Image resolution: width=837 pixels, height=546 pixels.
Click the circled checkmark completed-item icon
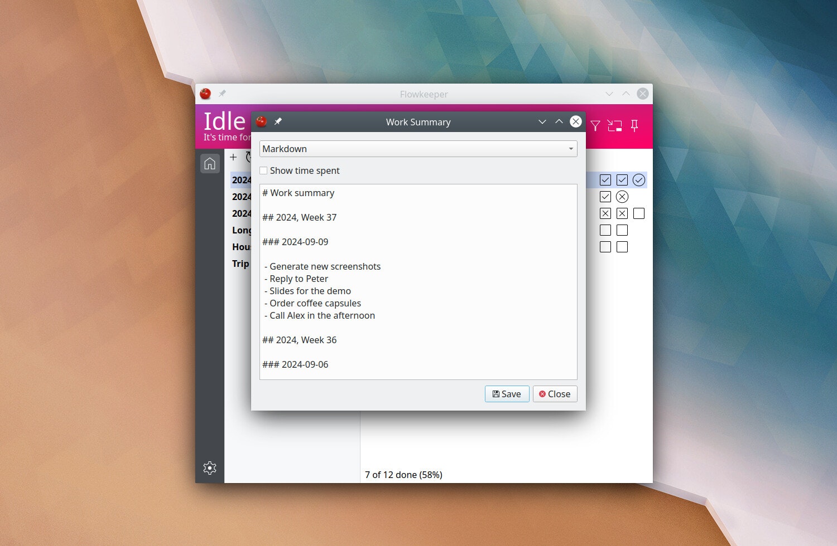tap(639, 180)
